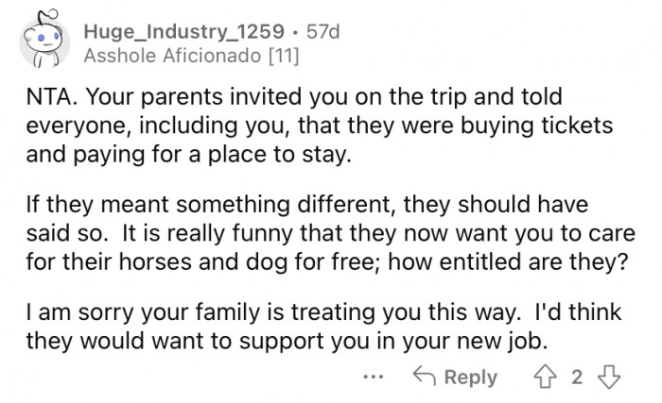The height and width of the screenshot is (403, 662).
Task: Click the curved reply arrow icon
Action: pyautogui.click(x=423, y=377)
